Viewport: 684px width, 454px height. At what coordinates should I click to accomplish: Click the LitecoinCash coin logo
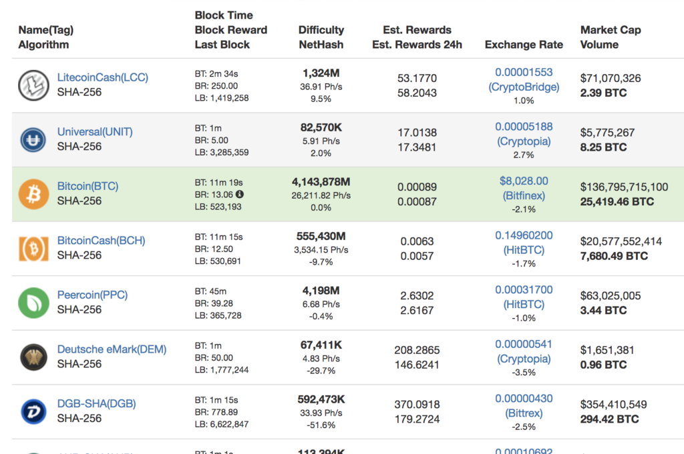[33, 85]
